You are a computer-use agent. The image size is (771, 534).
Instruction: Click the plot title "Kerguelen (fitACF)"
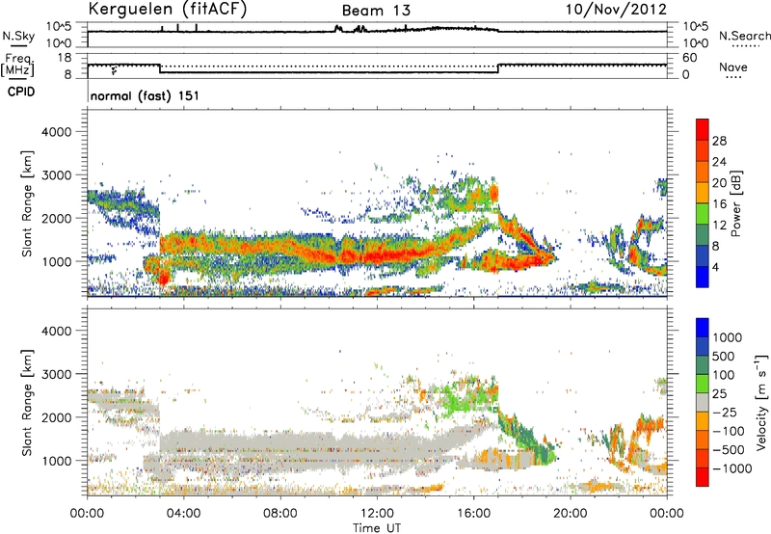pos(167,9)
